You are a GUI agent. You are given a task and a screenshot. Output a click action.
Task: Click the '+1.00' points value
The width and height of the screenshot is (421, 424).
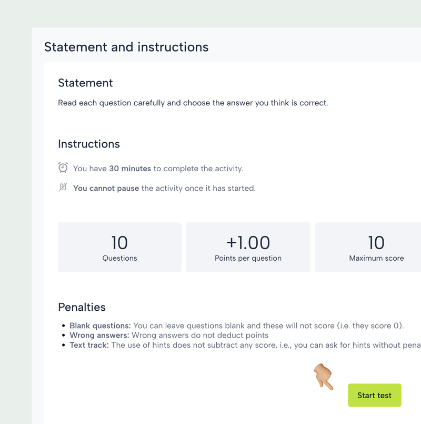pyautogui.click(x=248, y=242)
